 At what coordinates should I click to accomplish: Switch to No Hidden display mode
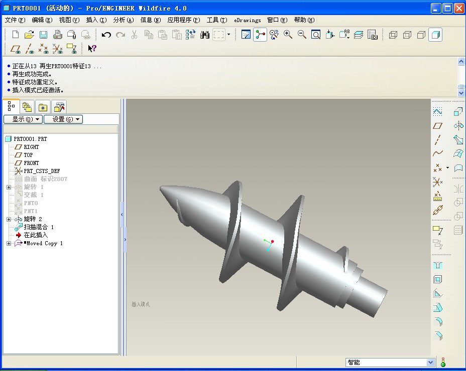point(421,35)
